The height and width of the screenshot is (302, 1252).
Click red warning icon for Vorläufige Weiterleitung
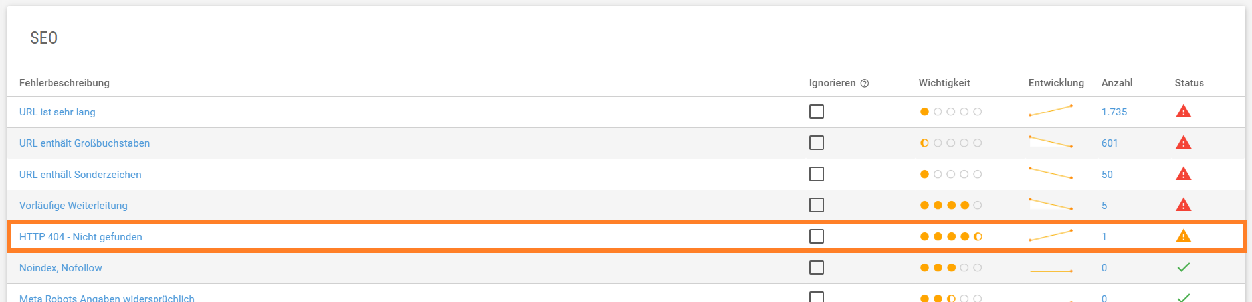pyautogui.click(x=1183, y=204)
